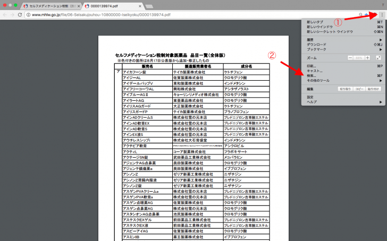This screenshot has height=241, width=387.
Task: Expand the 履歴 submenu
Action: (x=343, y=40)
